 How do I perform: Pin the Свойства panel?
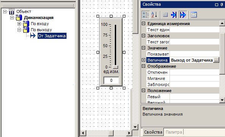tap(222, 5)
